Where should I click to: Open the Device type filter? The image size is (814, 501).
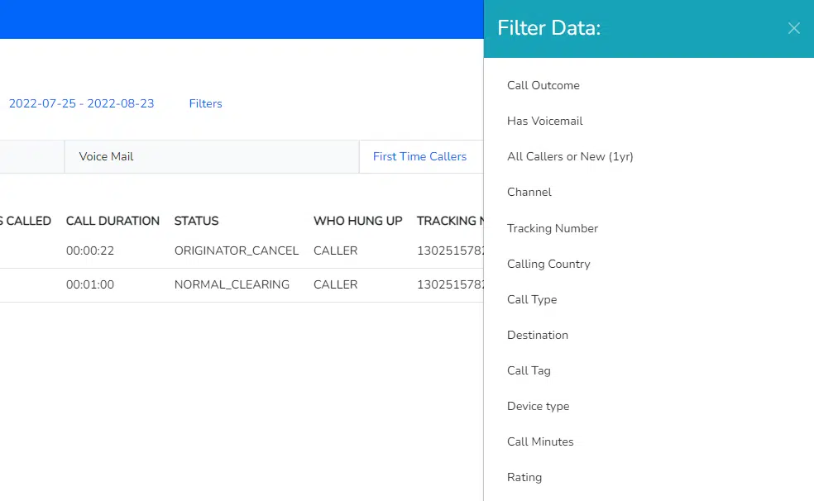tap(538, 406)
